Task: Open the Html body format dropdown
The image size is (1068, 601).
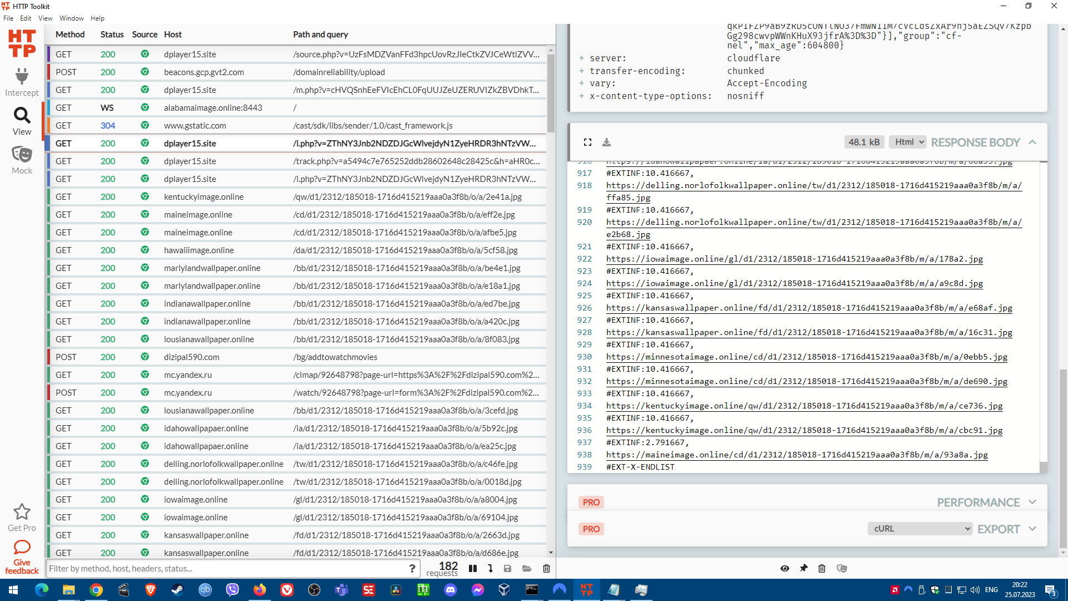Action: 907,142
